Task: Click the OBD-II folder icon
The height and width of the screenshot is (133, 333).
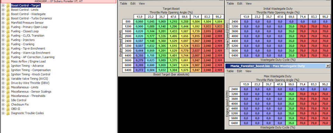Action: pyautogui.click(x=8, y=109)
